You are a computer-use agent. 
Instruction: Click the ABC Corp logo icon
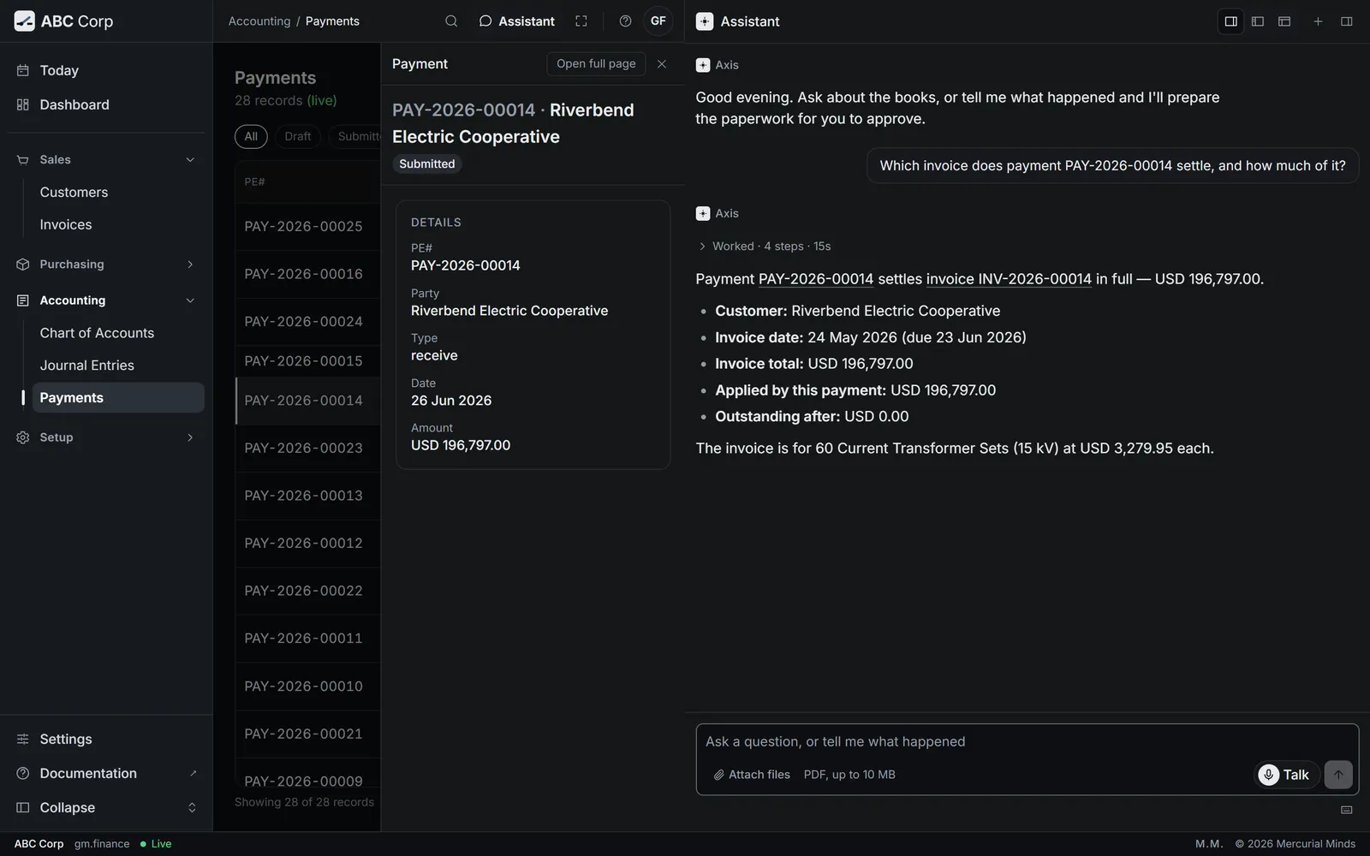point(25,21)
